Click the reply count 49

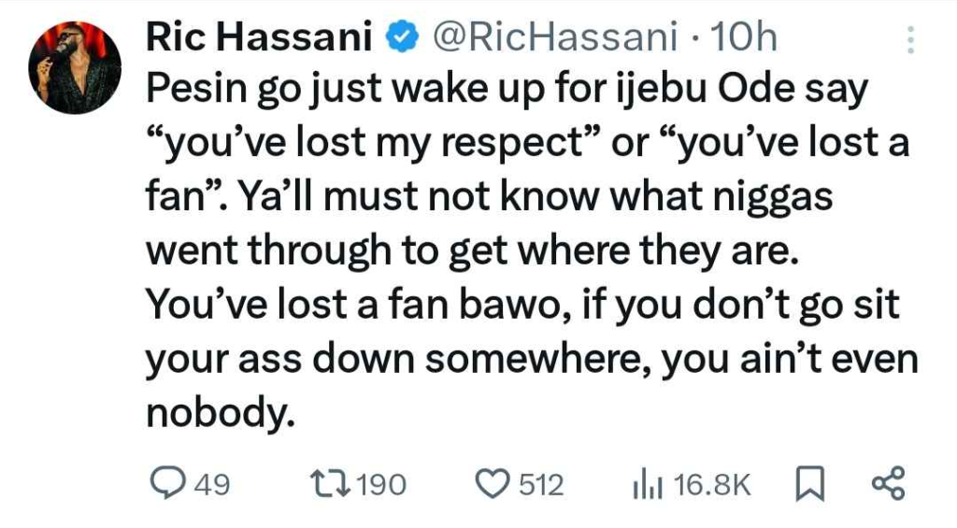point(214,484)
